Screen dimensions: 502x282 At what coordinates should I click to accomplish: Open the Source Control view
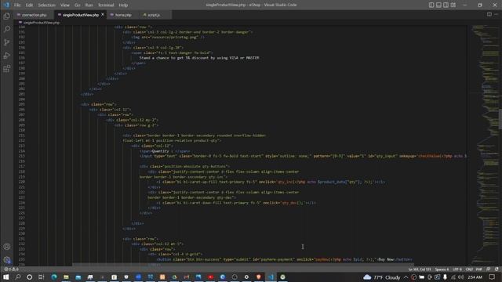pos(7,42)
